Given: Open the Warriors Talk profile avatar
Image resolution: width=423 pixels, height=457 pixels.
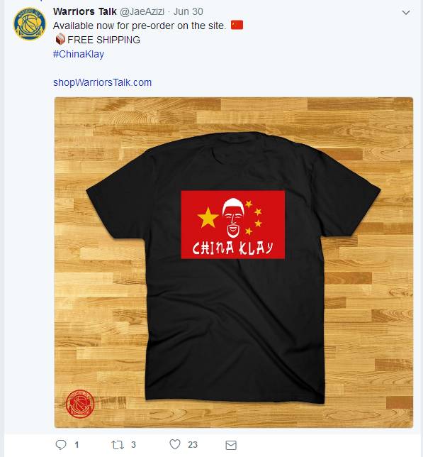Looking at the screenshot, I should pyautogui.click(x=29, y=23).
